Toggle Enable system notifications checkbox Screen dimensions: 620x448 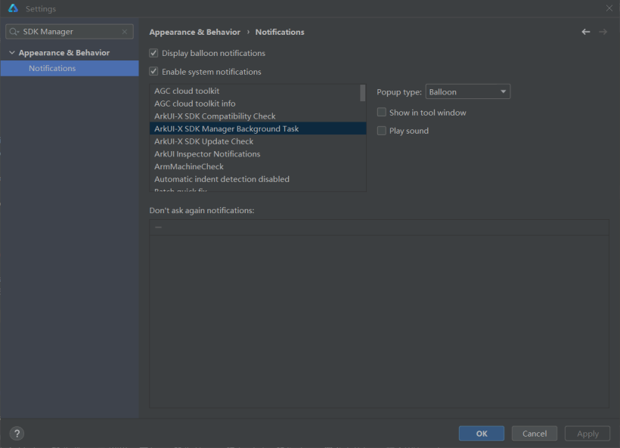click(153, 72)
